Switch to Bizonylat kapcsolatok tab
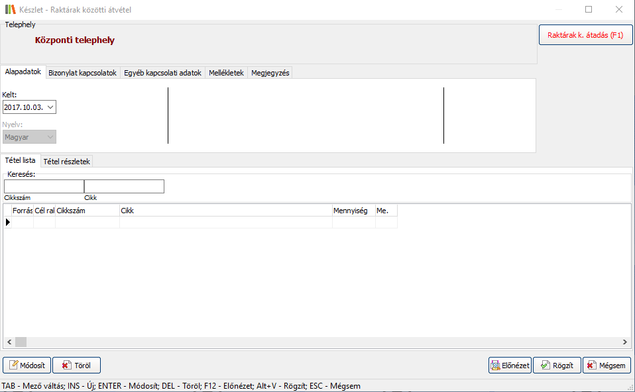The height and width of the screenshot is (392, 635). coord(82,73)
